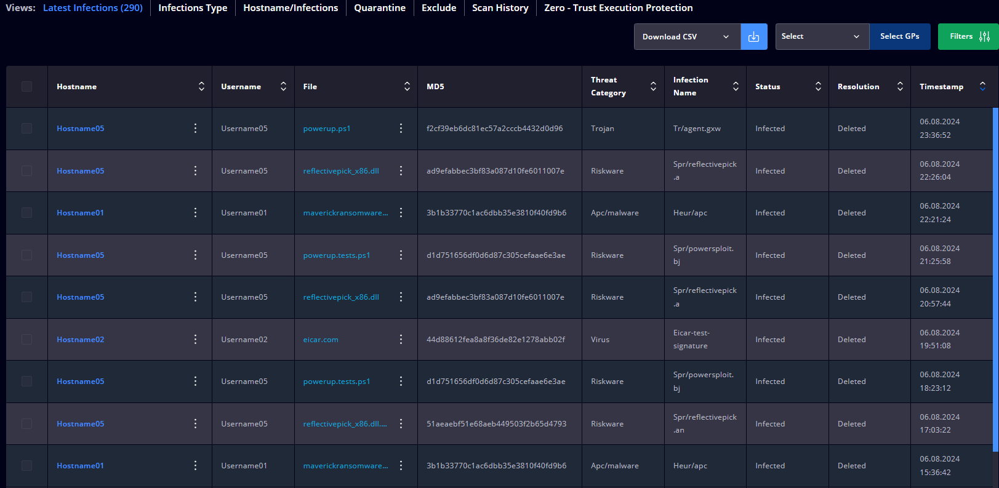The height and width of the screenshot is (488, 999).
Task: Open Hostname05 menu in 18:23:12 row
Action: tap(196, 381)
